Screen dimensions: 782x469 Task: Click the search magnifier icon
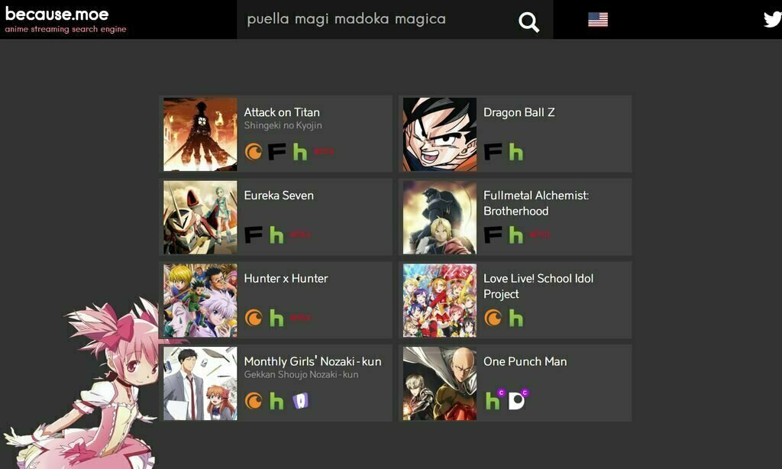[x=528, y=22]
